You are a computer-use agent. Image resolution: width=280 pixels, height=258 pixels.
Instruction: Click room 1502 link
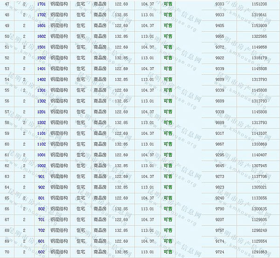[x=42, y=58]
